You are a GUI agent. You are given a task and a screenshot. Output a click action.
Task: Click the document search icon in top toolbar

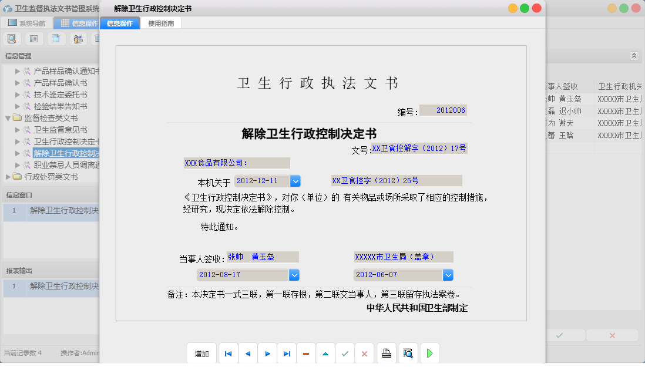click(12, 38)
